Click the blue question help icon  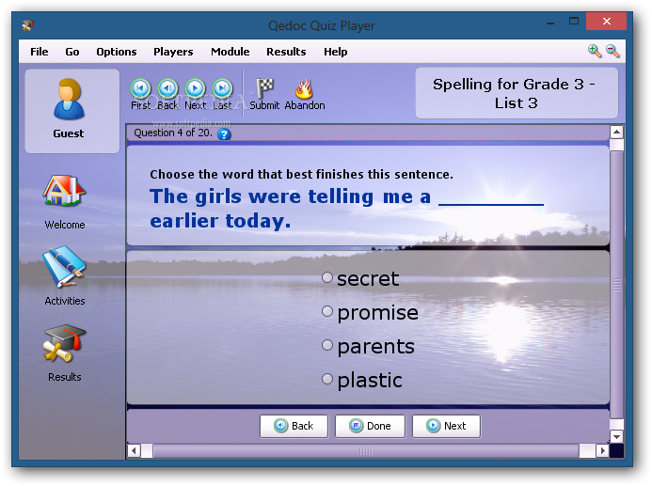point(224,134)
